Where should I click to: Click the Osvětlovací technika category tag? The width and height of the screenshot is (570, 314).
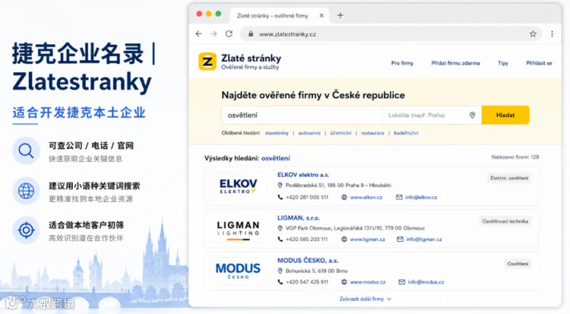(505, 222)
